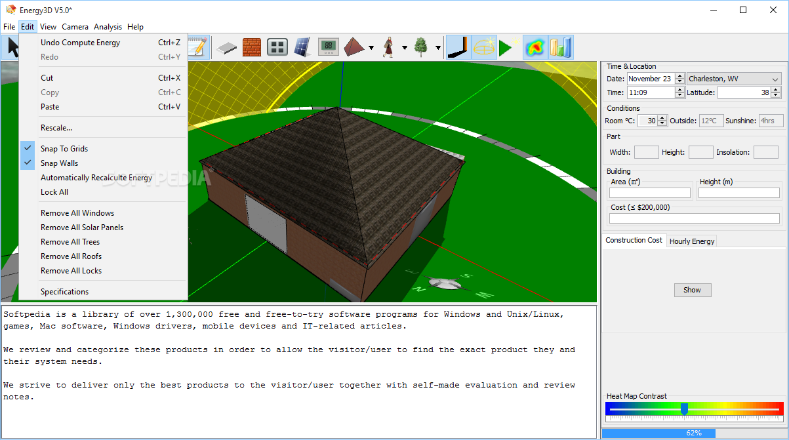Switch to Hourly Energy tab
The width and height of the screenshot is (789, 440).
click(x=692, y=241)
